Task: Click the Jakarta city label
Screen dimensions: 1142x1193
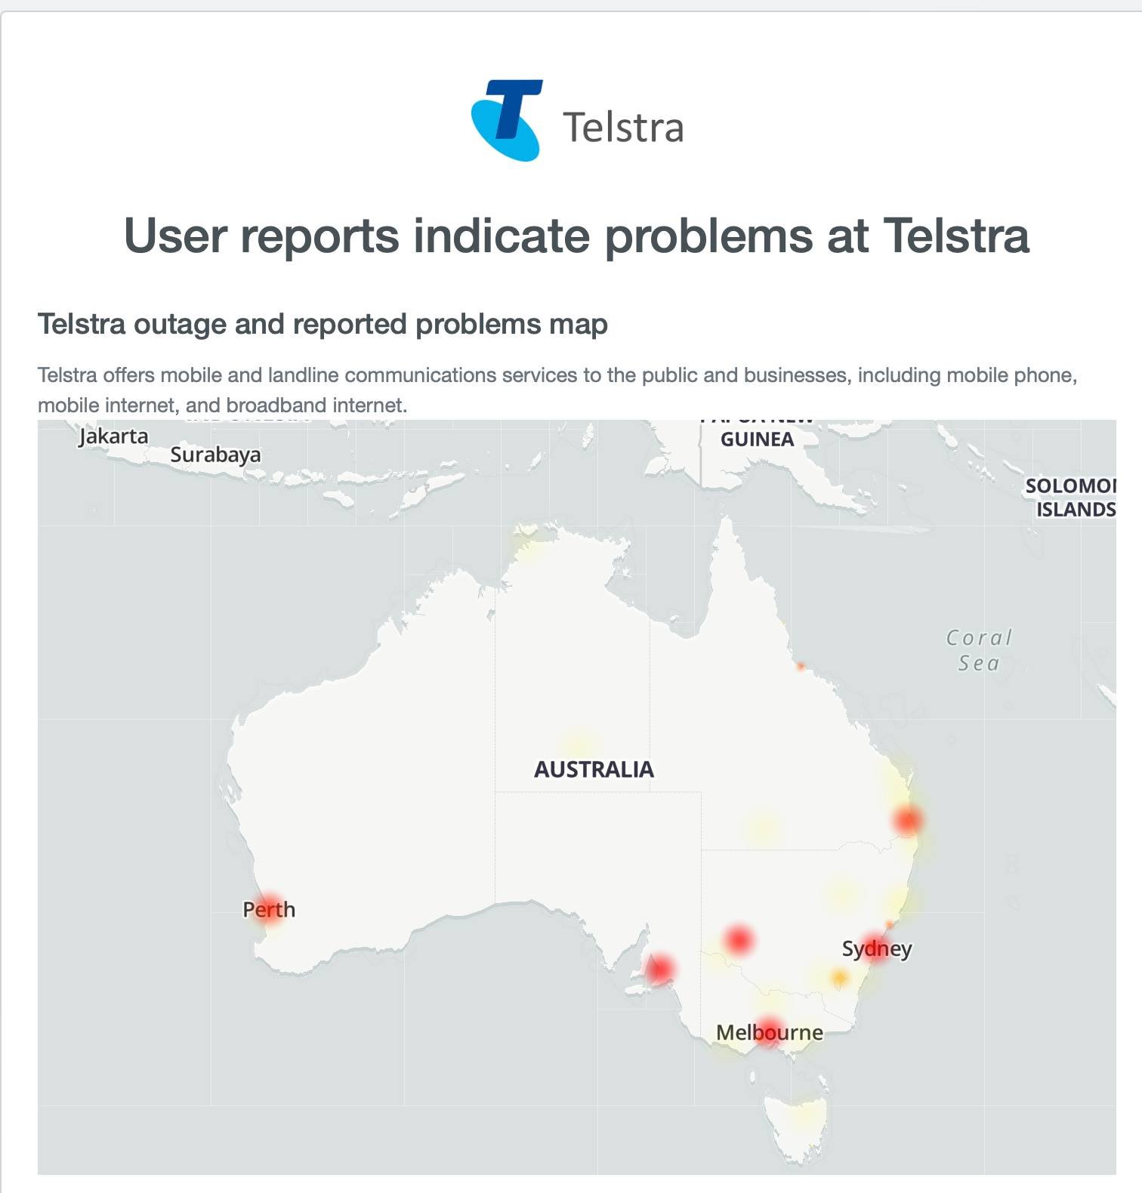Action: tap(113, 436)
